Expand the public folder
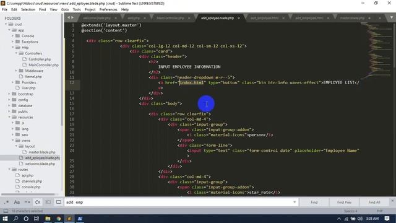396x223 pixels. pos(9,111)
